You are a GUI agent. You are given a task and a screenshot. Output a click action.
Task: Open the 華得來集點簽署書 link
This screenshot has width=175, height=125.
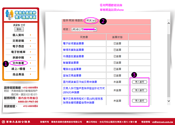click(73, 50)
